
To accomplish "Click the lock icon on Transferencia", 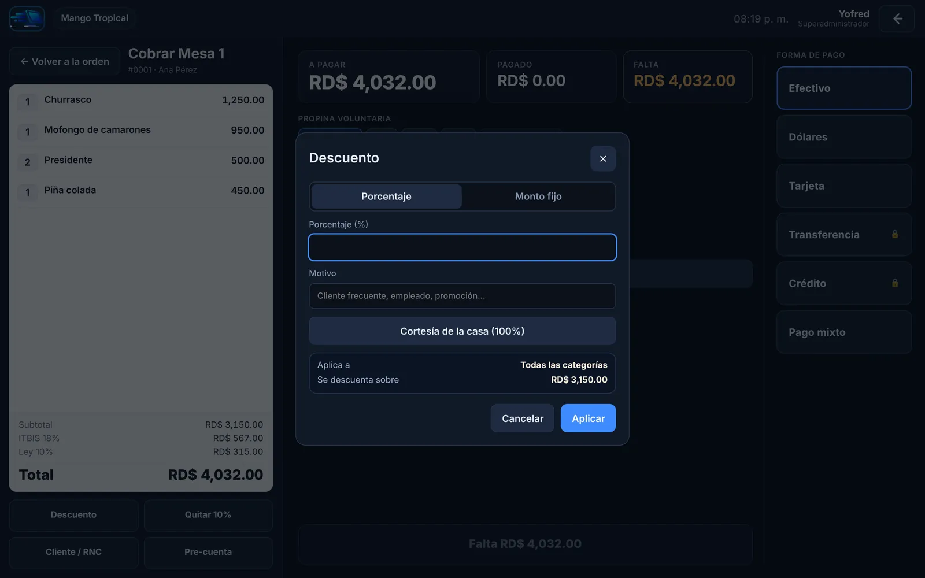I will 895,234.
